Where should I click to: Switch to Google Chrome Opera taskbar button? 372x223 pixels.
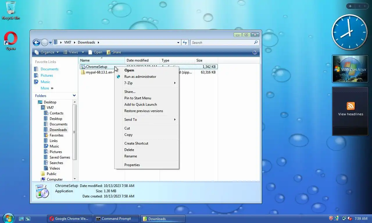pyautogui.click(x=70, y=219)
